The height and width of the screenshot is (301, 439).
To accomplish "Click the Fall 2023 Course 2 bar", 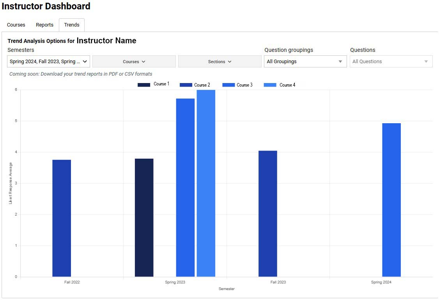I will point(268,214).
